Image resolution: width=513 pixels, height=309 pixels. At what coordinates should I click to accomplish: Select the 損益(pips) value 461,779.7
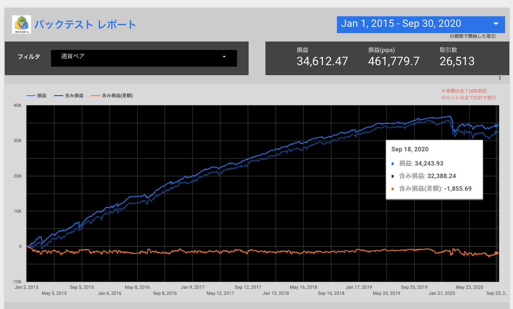(394, 62)
